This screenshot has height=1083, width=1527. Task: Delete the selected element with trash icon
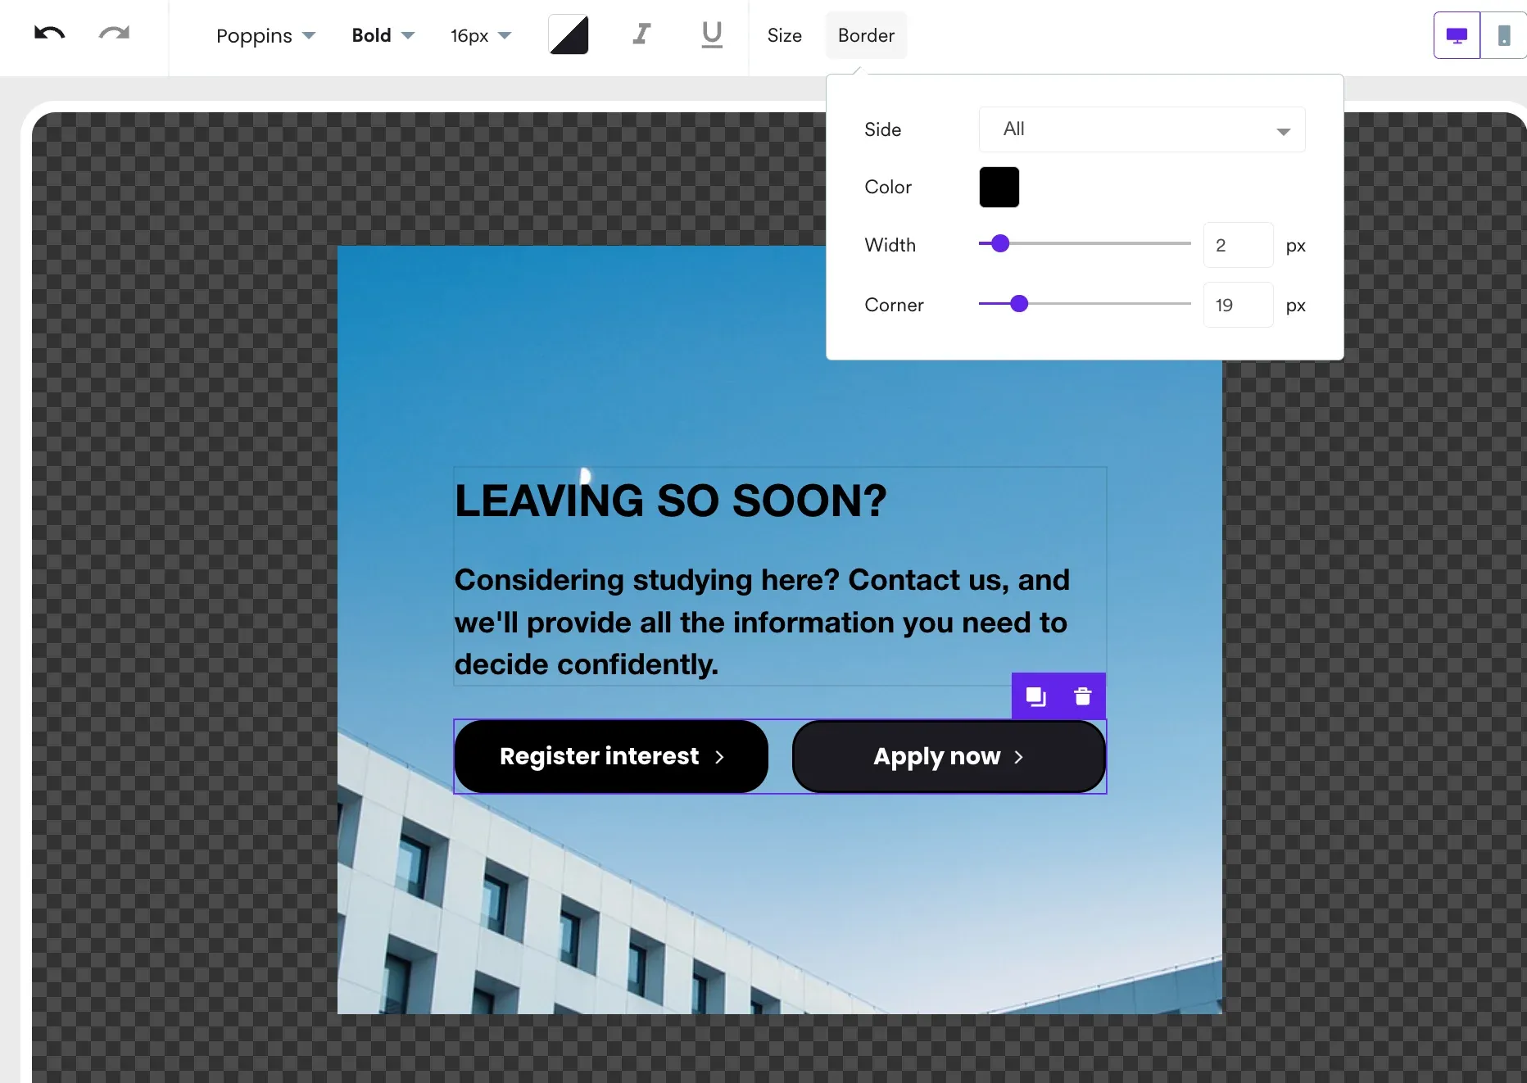(1082, 696)
